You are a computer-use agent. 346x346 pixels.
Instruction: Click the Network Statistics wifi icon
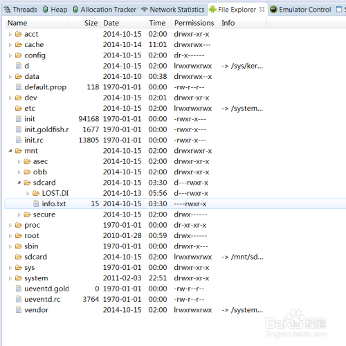pyautogui.click(x=145, y=10)
